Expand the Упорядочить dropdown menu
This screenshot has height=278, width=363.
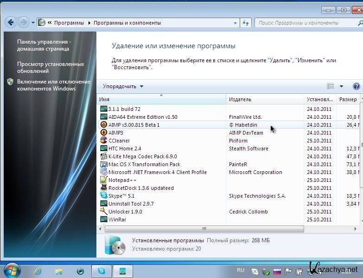(123, 86)
